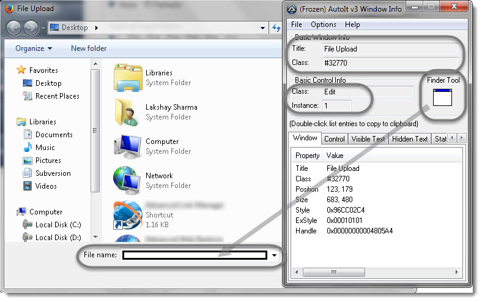Click the File name input field
The height and width of the screenshot is (302, 482).
click(195, 255)
